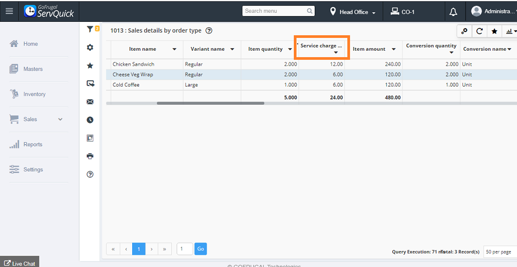Viewport: 517px width, 267px height.
Task: Click the GoFrugal ServQuick logo
Action: [49, 11]
